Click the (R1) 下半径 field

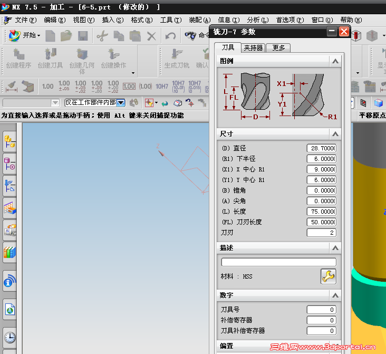tap(322, 159)
